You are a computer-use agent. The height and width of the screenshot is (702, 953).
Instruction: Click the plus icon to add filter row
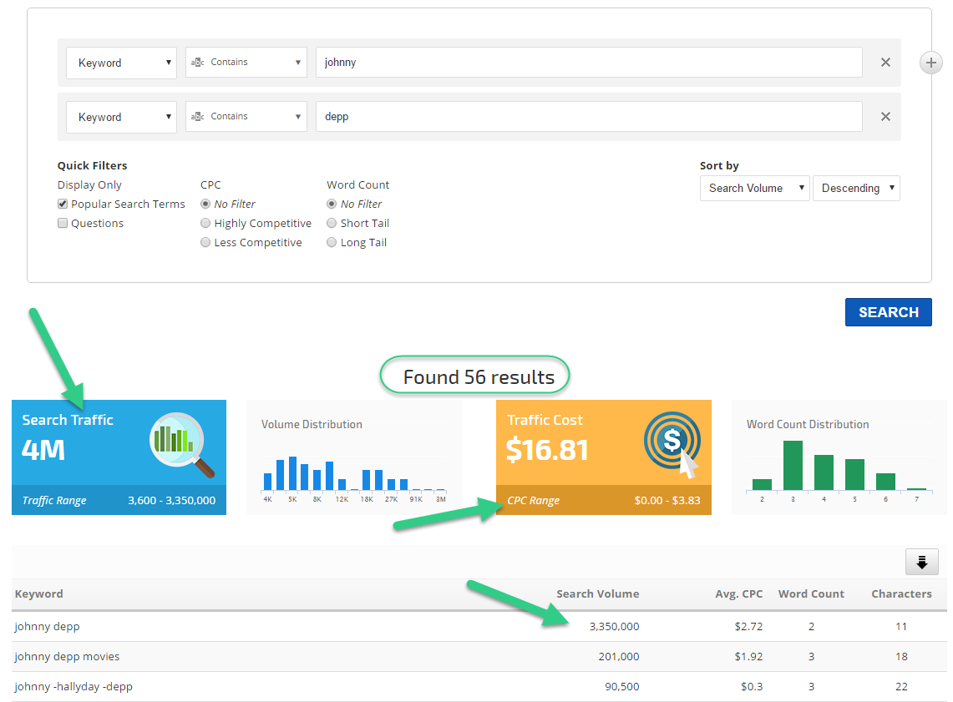pyautogui.click(x=930, y=63)
